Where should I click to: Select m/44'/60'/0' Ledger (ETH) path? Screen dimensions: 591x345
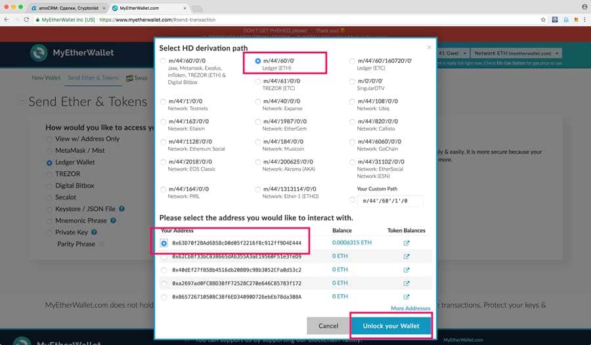(258, 60)
